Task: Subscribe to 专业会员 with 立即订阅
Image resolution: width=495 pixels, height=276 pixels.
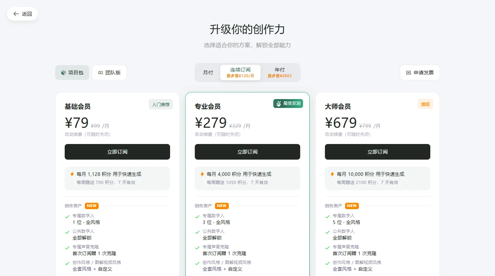Action: (248, 152)
